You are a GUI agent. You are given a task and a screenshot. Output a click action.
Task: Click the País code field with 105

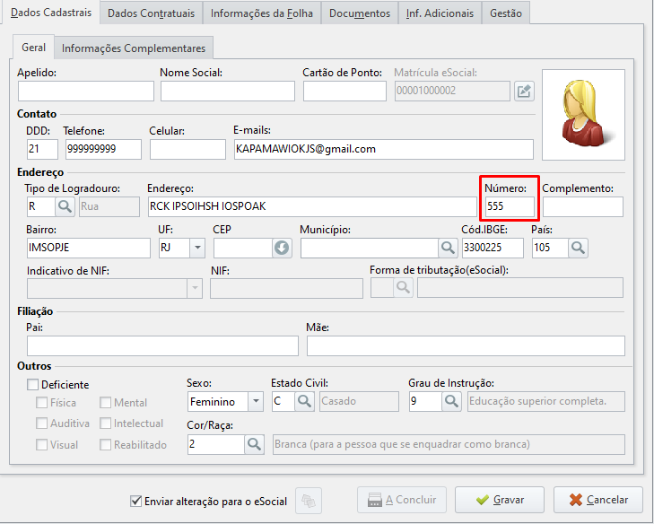550,248
